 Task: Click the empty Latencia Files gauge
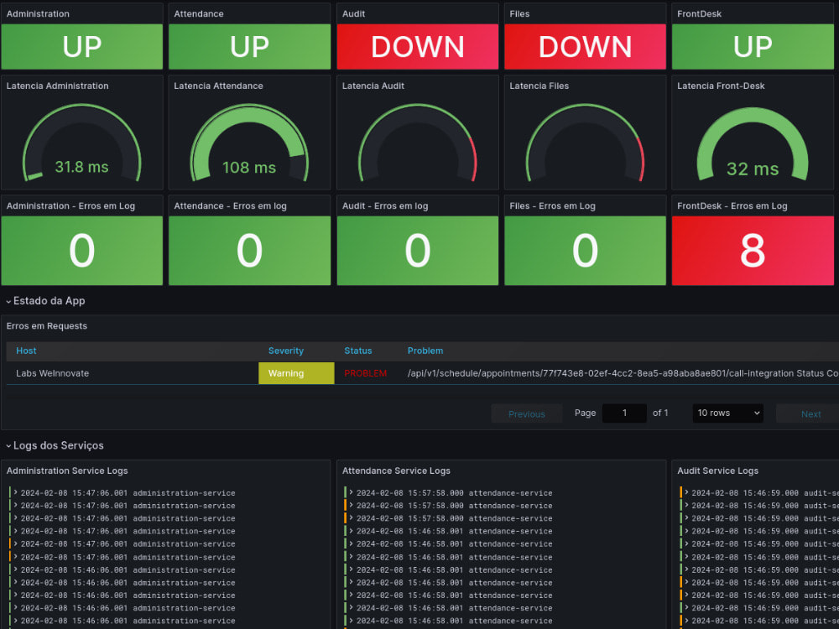tap(585, 143)
